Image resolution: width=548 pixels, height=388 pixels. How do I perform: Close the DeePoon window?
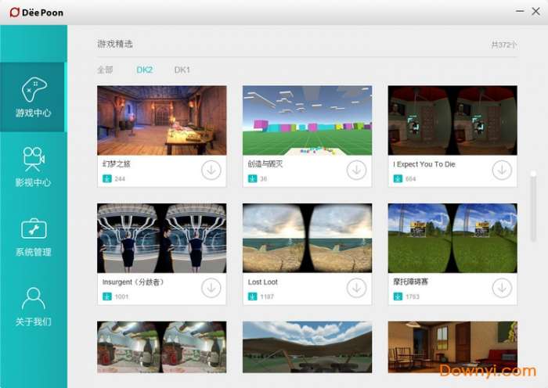click(x=535, y=11)
